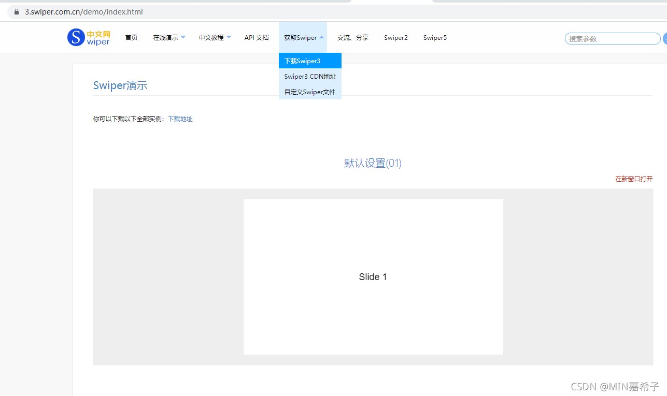The image size is (667, 396).
Task: Click the URL in the address bar
Action: [84, 11]
